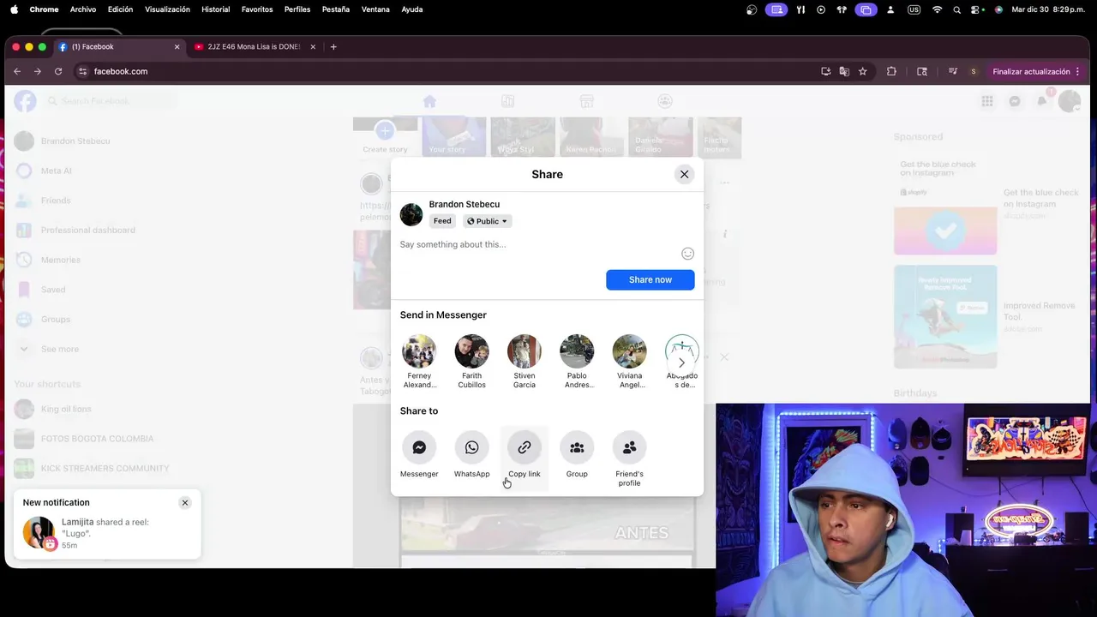Viewport: 1097px width, 617px height.
Task: Open FOTOS BOGOTA COLOMBIA shortcut
Action: tap(97, 439)
